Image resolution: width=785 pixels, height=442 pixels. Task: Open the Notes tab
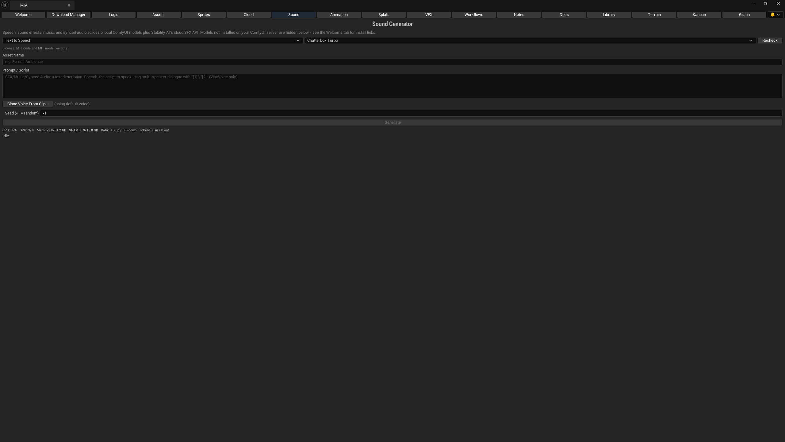click(x=519, y=15)
